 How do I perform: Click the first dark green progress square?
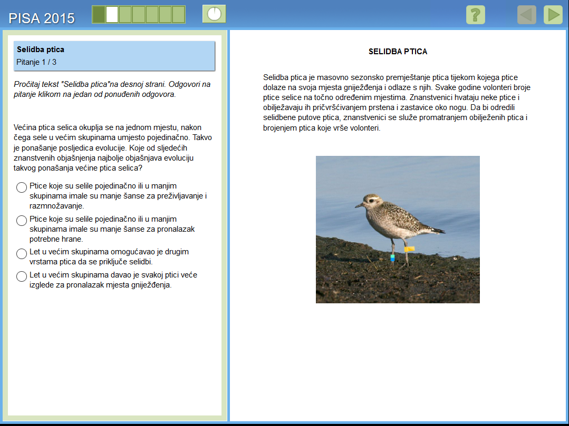click(x=99, y=15)
